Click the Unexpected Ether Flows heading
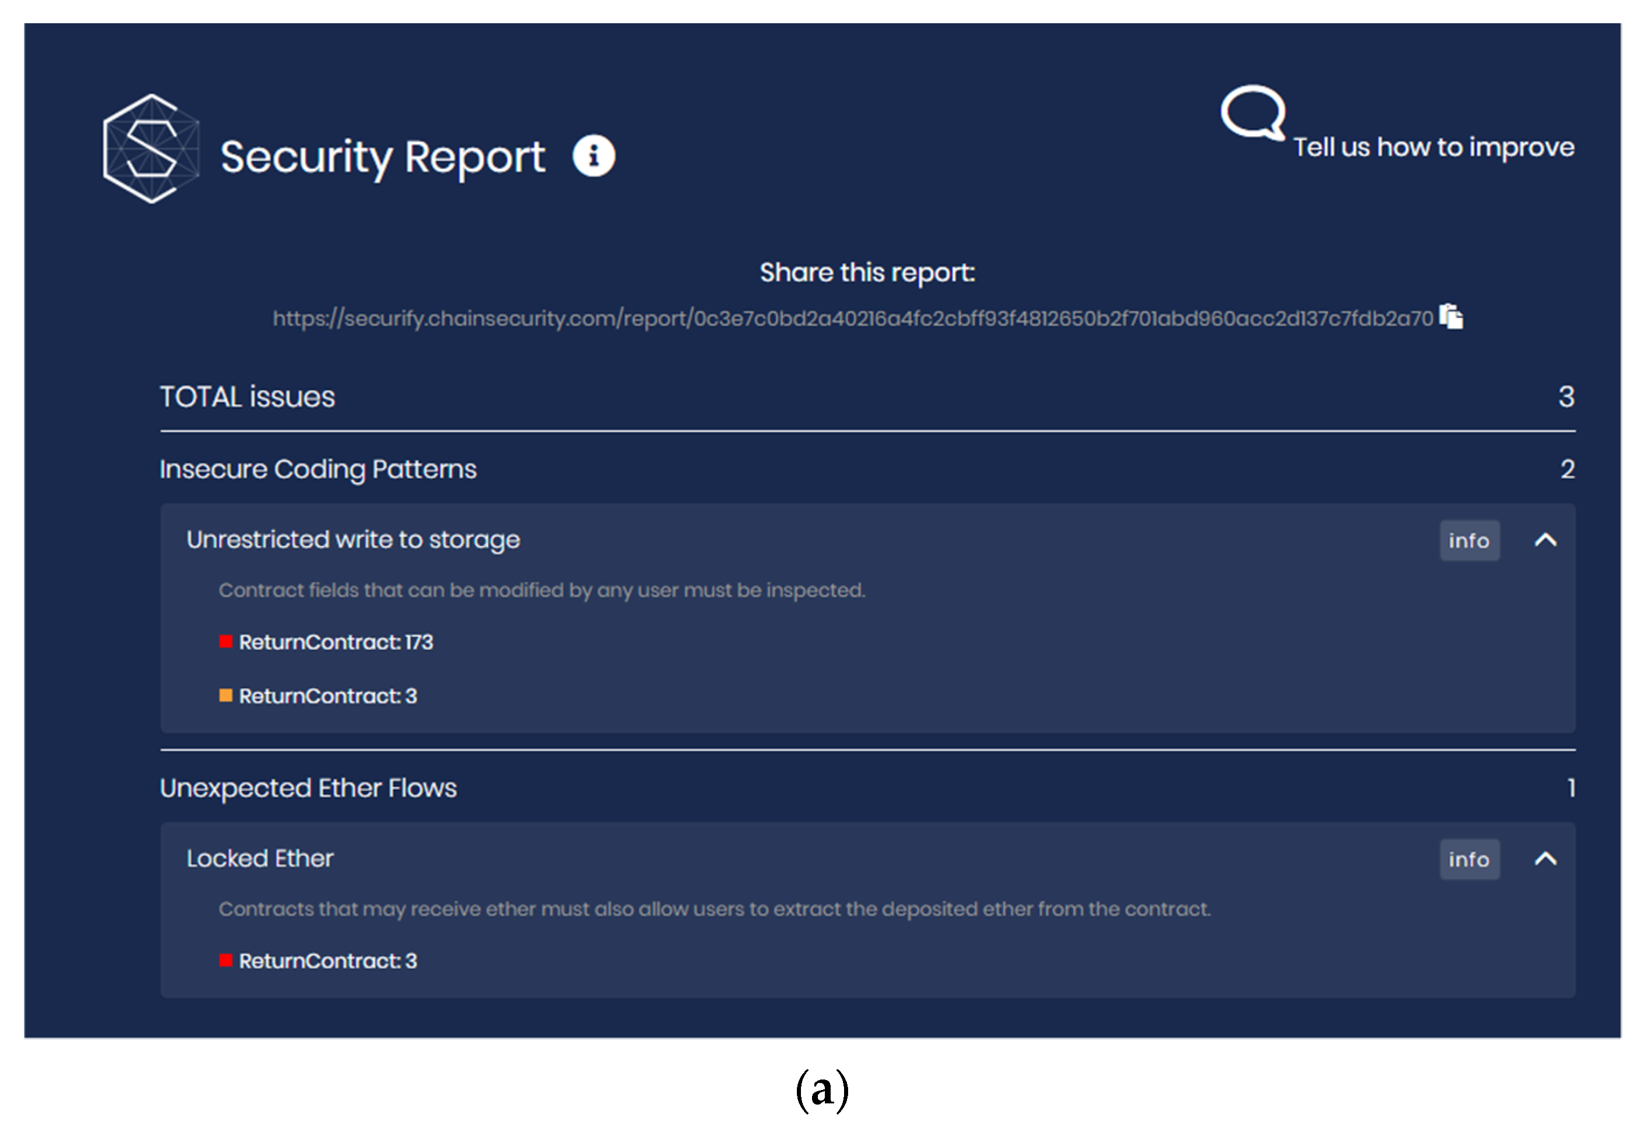Image resolution: width=1645 pixels, height=1129 pixels. [x=308, y=787]
